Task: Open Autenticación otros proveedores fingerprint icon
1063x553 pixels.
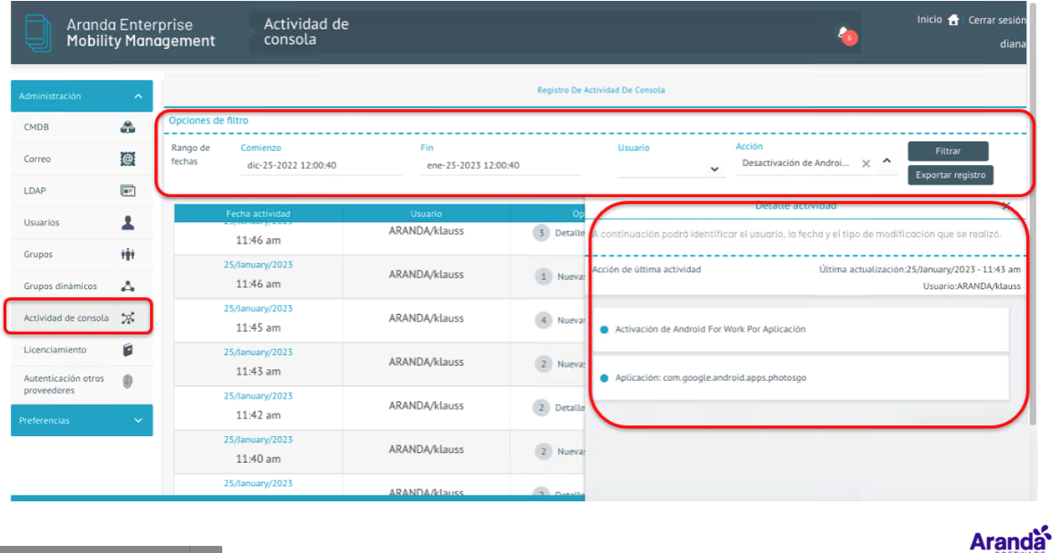Action: tap(128, 382)
